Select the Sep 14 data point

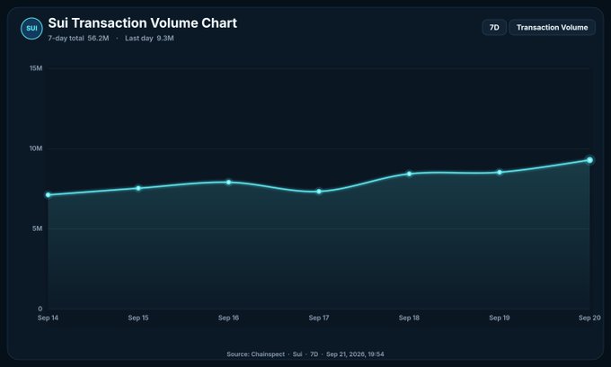click(48, 194)
